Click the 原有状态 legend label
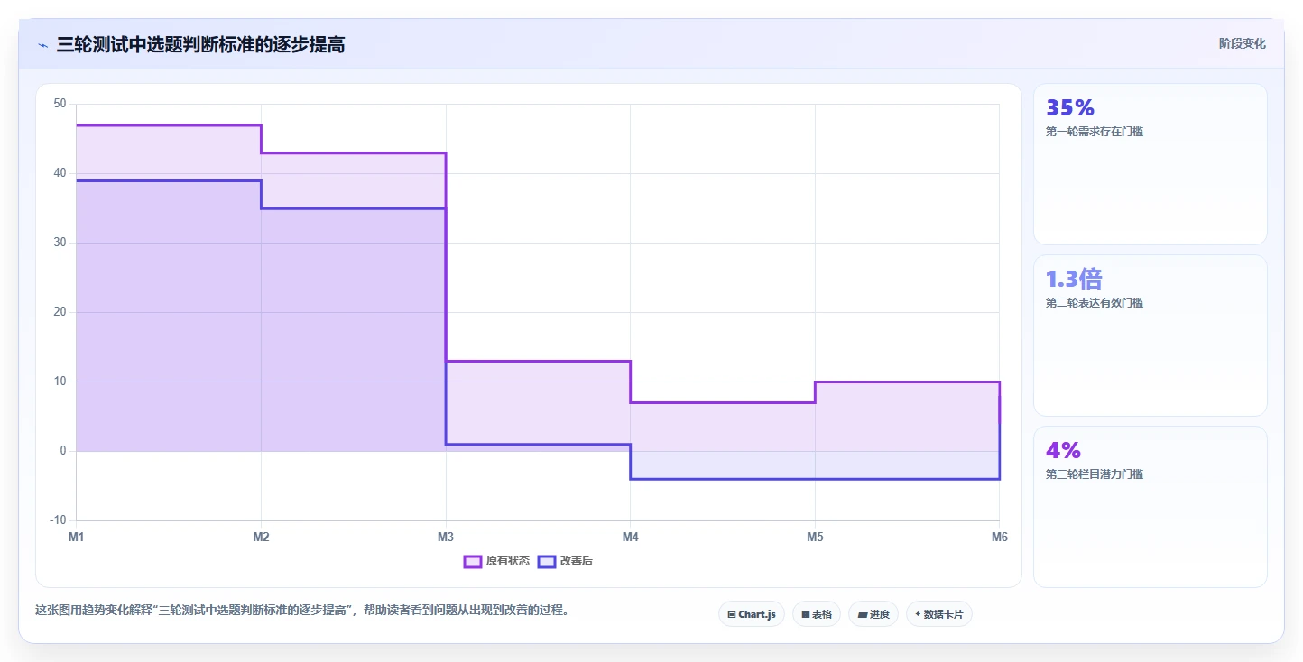The height and width of the screenshot is (662, 1303). 508,561
